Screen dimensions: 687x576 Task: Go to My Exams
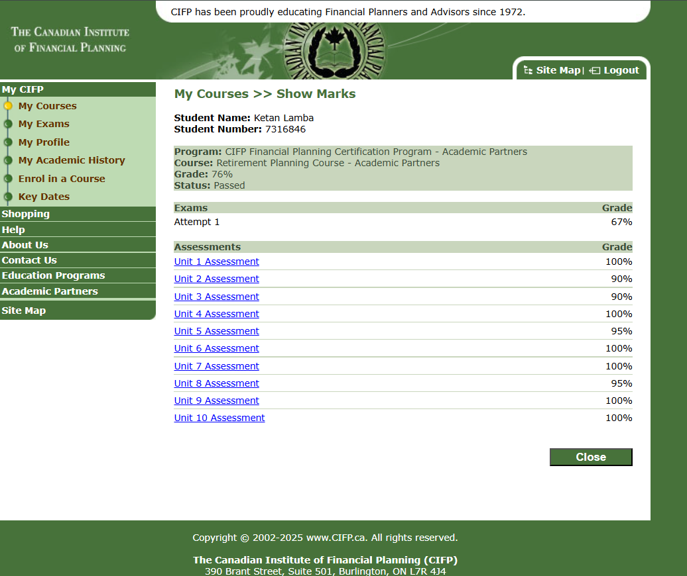point(44,124)
